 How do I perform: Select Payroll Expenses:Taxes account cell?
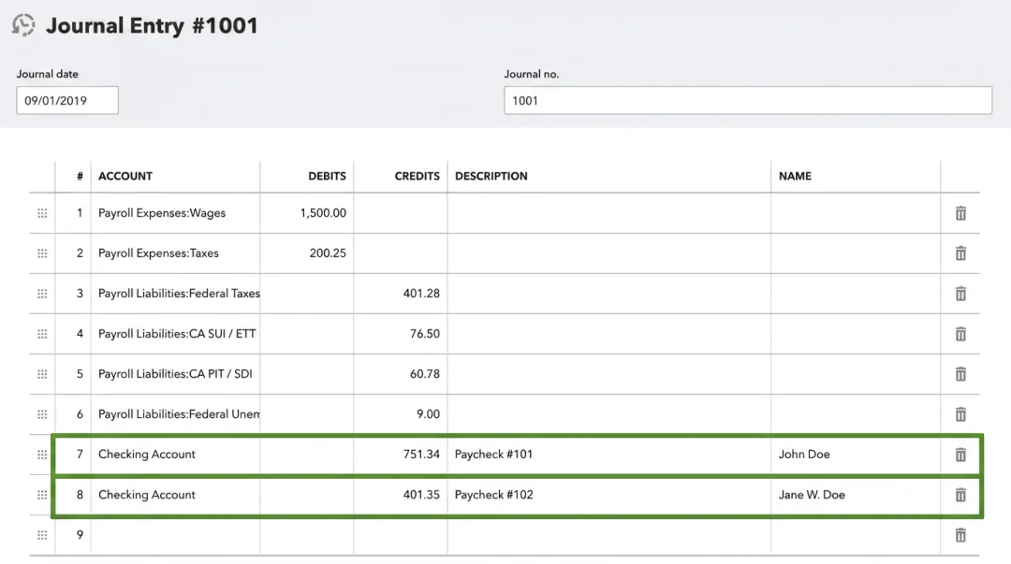pyautogui.click(x=175, y=253)
